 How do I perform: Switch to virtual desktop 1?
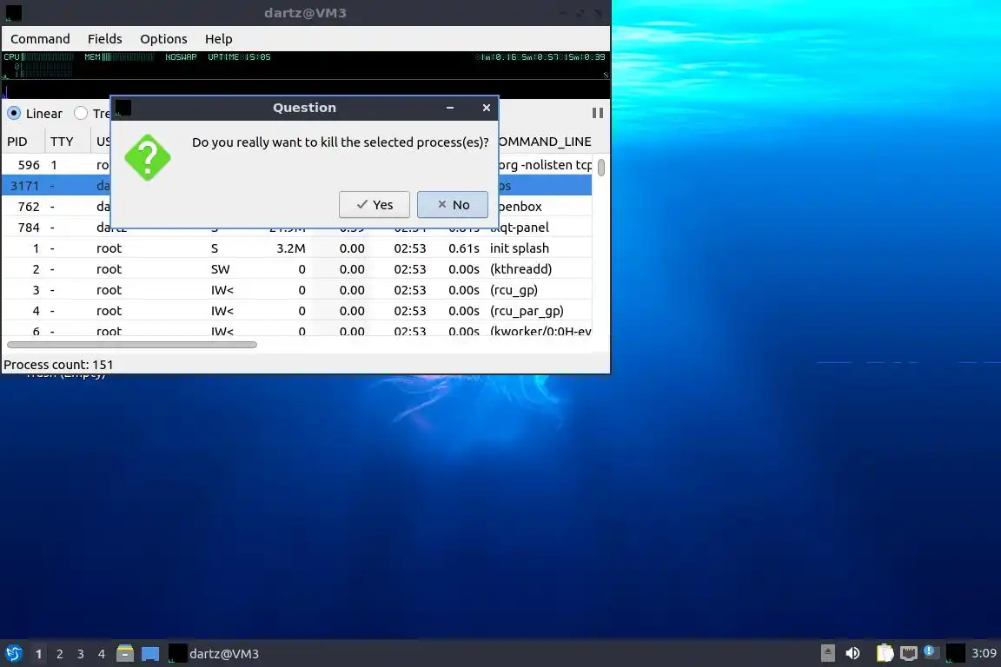[39, 654]
